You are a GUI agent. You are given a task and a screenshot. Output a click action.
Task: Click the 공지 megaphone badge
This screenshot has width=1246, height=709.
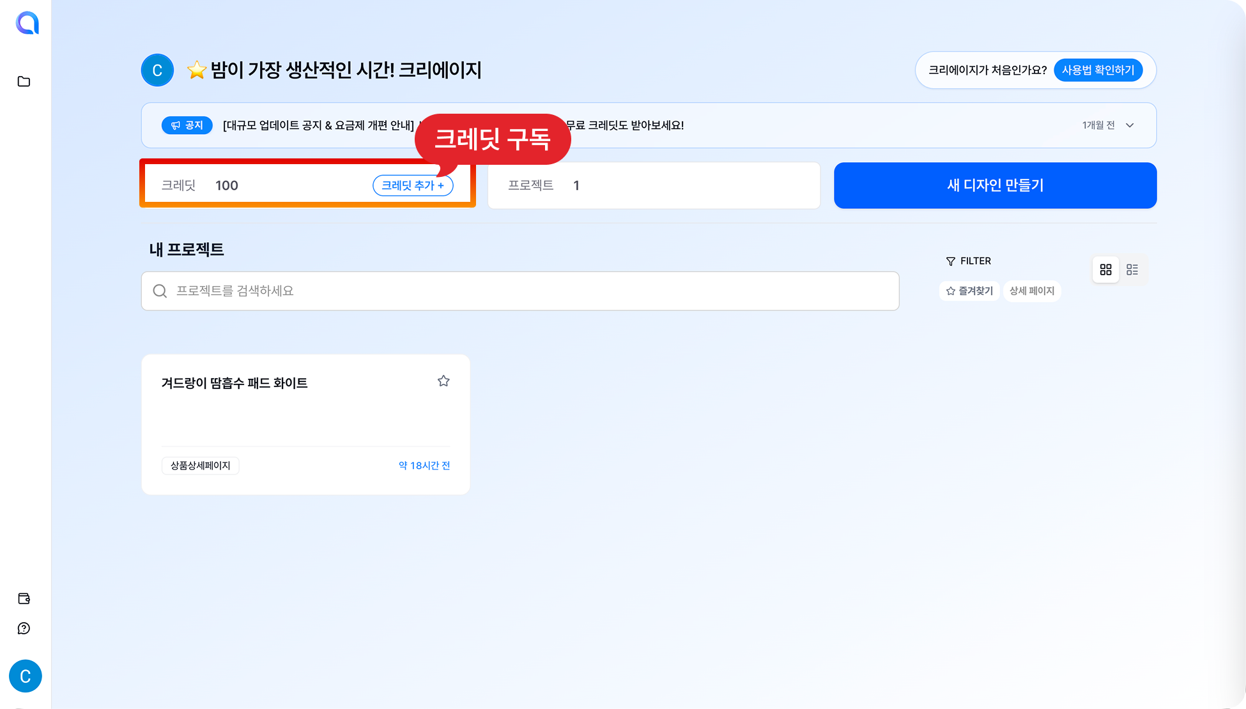(187, 125)
